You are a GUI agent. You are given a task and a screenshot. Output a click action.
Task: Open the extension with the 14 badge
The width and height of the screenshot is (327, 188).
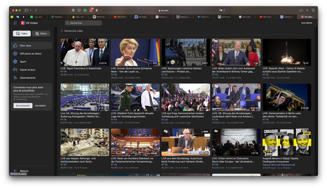(91, 10)
